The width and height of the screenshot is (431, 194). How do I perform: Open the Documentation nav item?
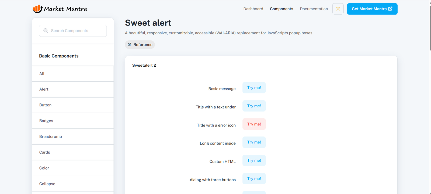tap(314, 9)
